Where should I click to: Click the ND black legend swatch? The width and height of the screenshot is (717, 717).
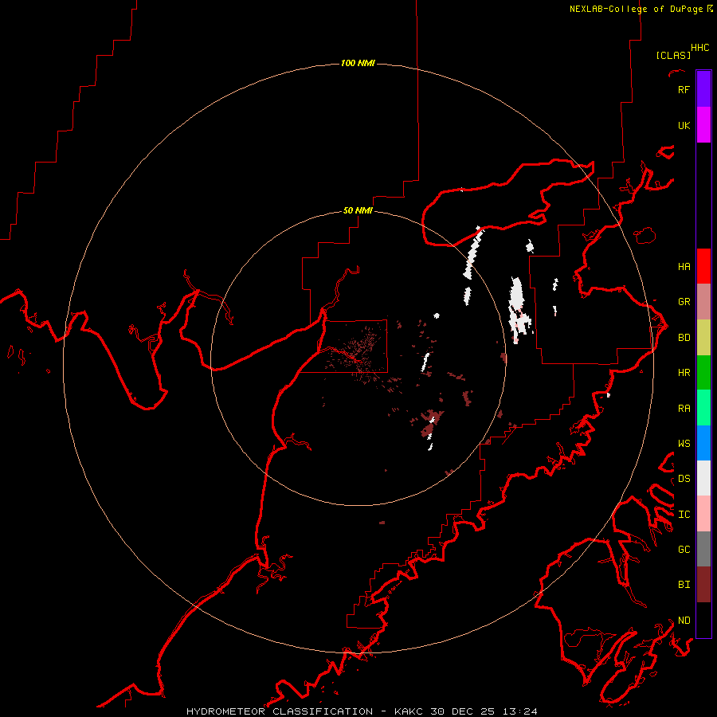703,620
